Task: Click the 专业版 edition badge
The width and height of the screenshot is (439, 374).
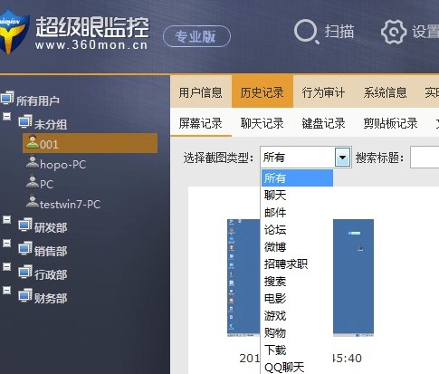Action: [196, 36]
